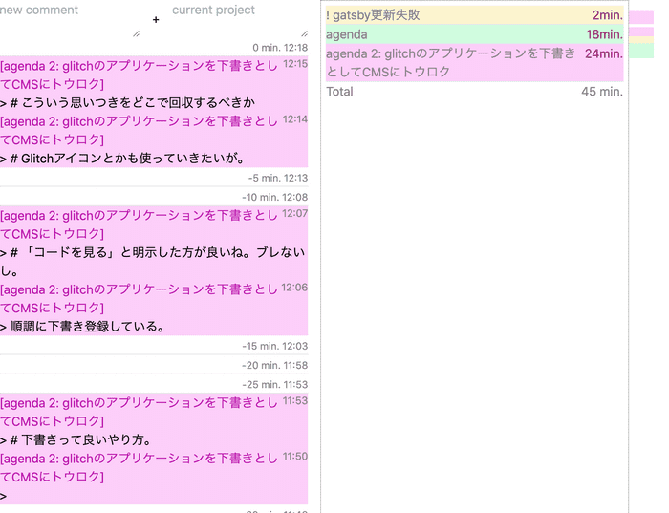
Task: Click the -5 min. 12:13 timeline marker
Action: [277, 178]
